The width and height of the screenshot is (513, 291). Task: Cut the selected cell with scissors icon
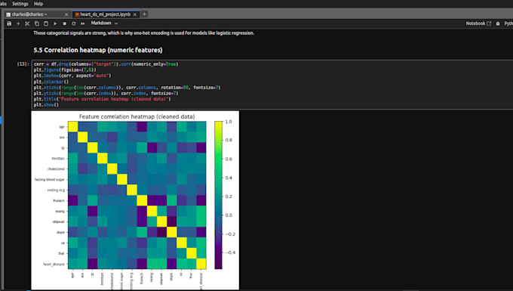click(27, 23)
